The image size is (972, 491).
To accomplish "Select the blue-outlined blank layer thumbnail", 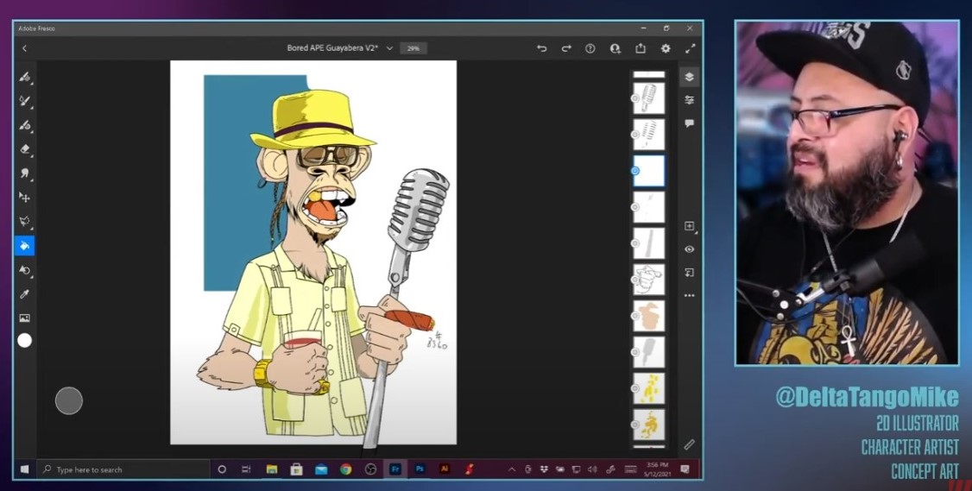I will point(648,171).
